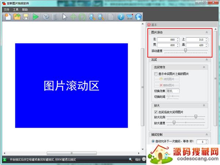Click zoom magnifier in the status bar
220x165 pixels.
pyautogui.click(x=131, y=159)
